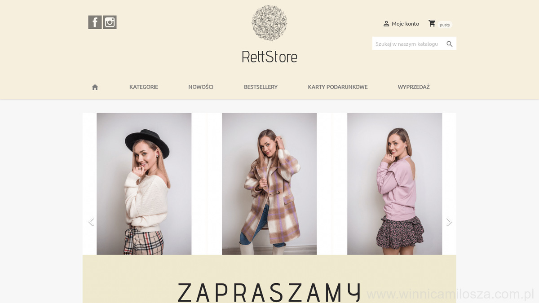This screenshot has height=303, width=539.
Task: Open photo of plaid coat outfit
Action: [269, 184]
